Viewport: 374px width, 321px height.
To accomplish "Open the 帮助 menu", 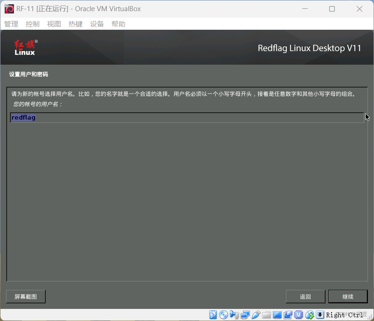I will coord(118,24).
